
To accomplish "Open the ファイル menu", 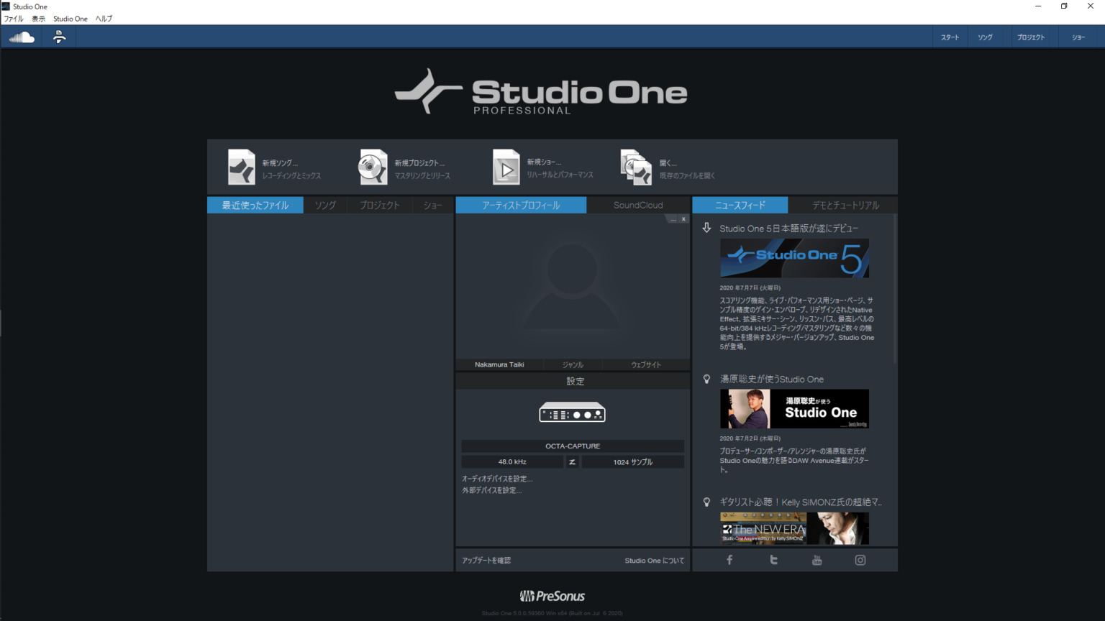I will coord(14,19).
